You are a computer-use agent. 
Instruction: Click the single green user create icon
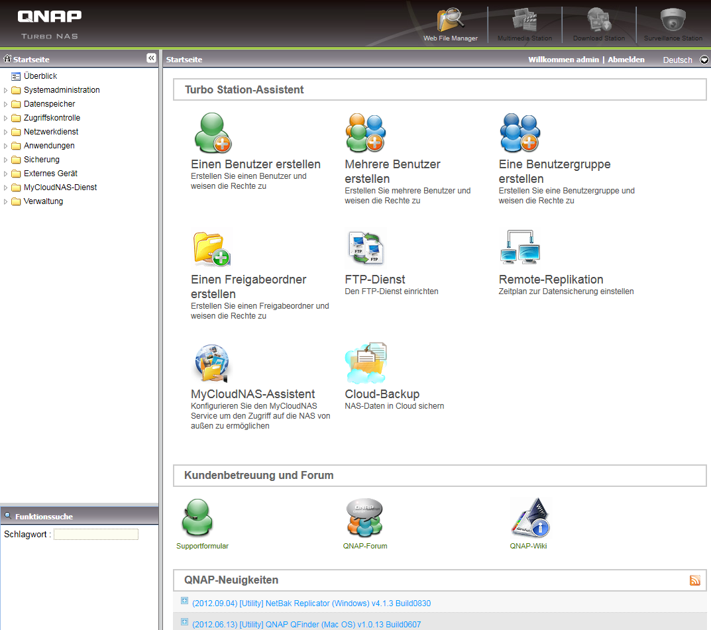[x=213, y=132]
